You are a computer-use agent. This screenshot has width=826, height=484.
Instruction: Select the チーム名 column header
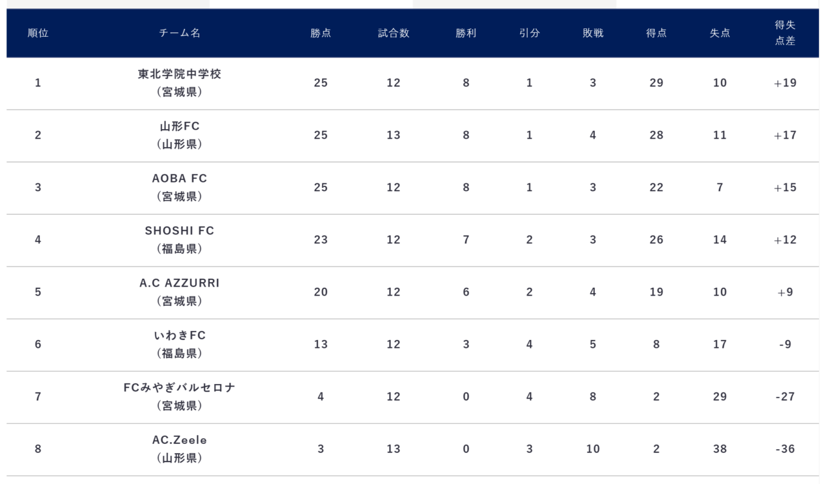179,34
